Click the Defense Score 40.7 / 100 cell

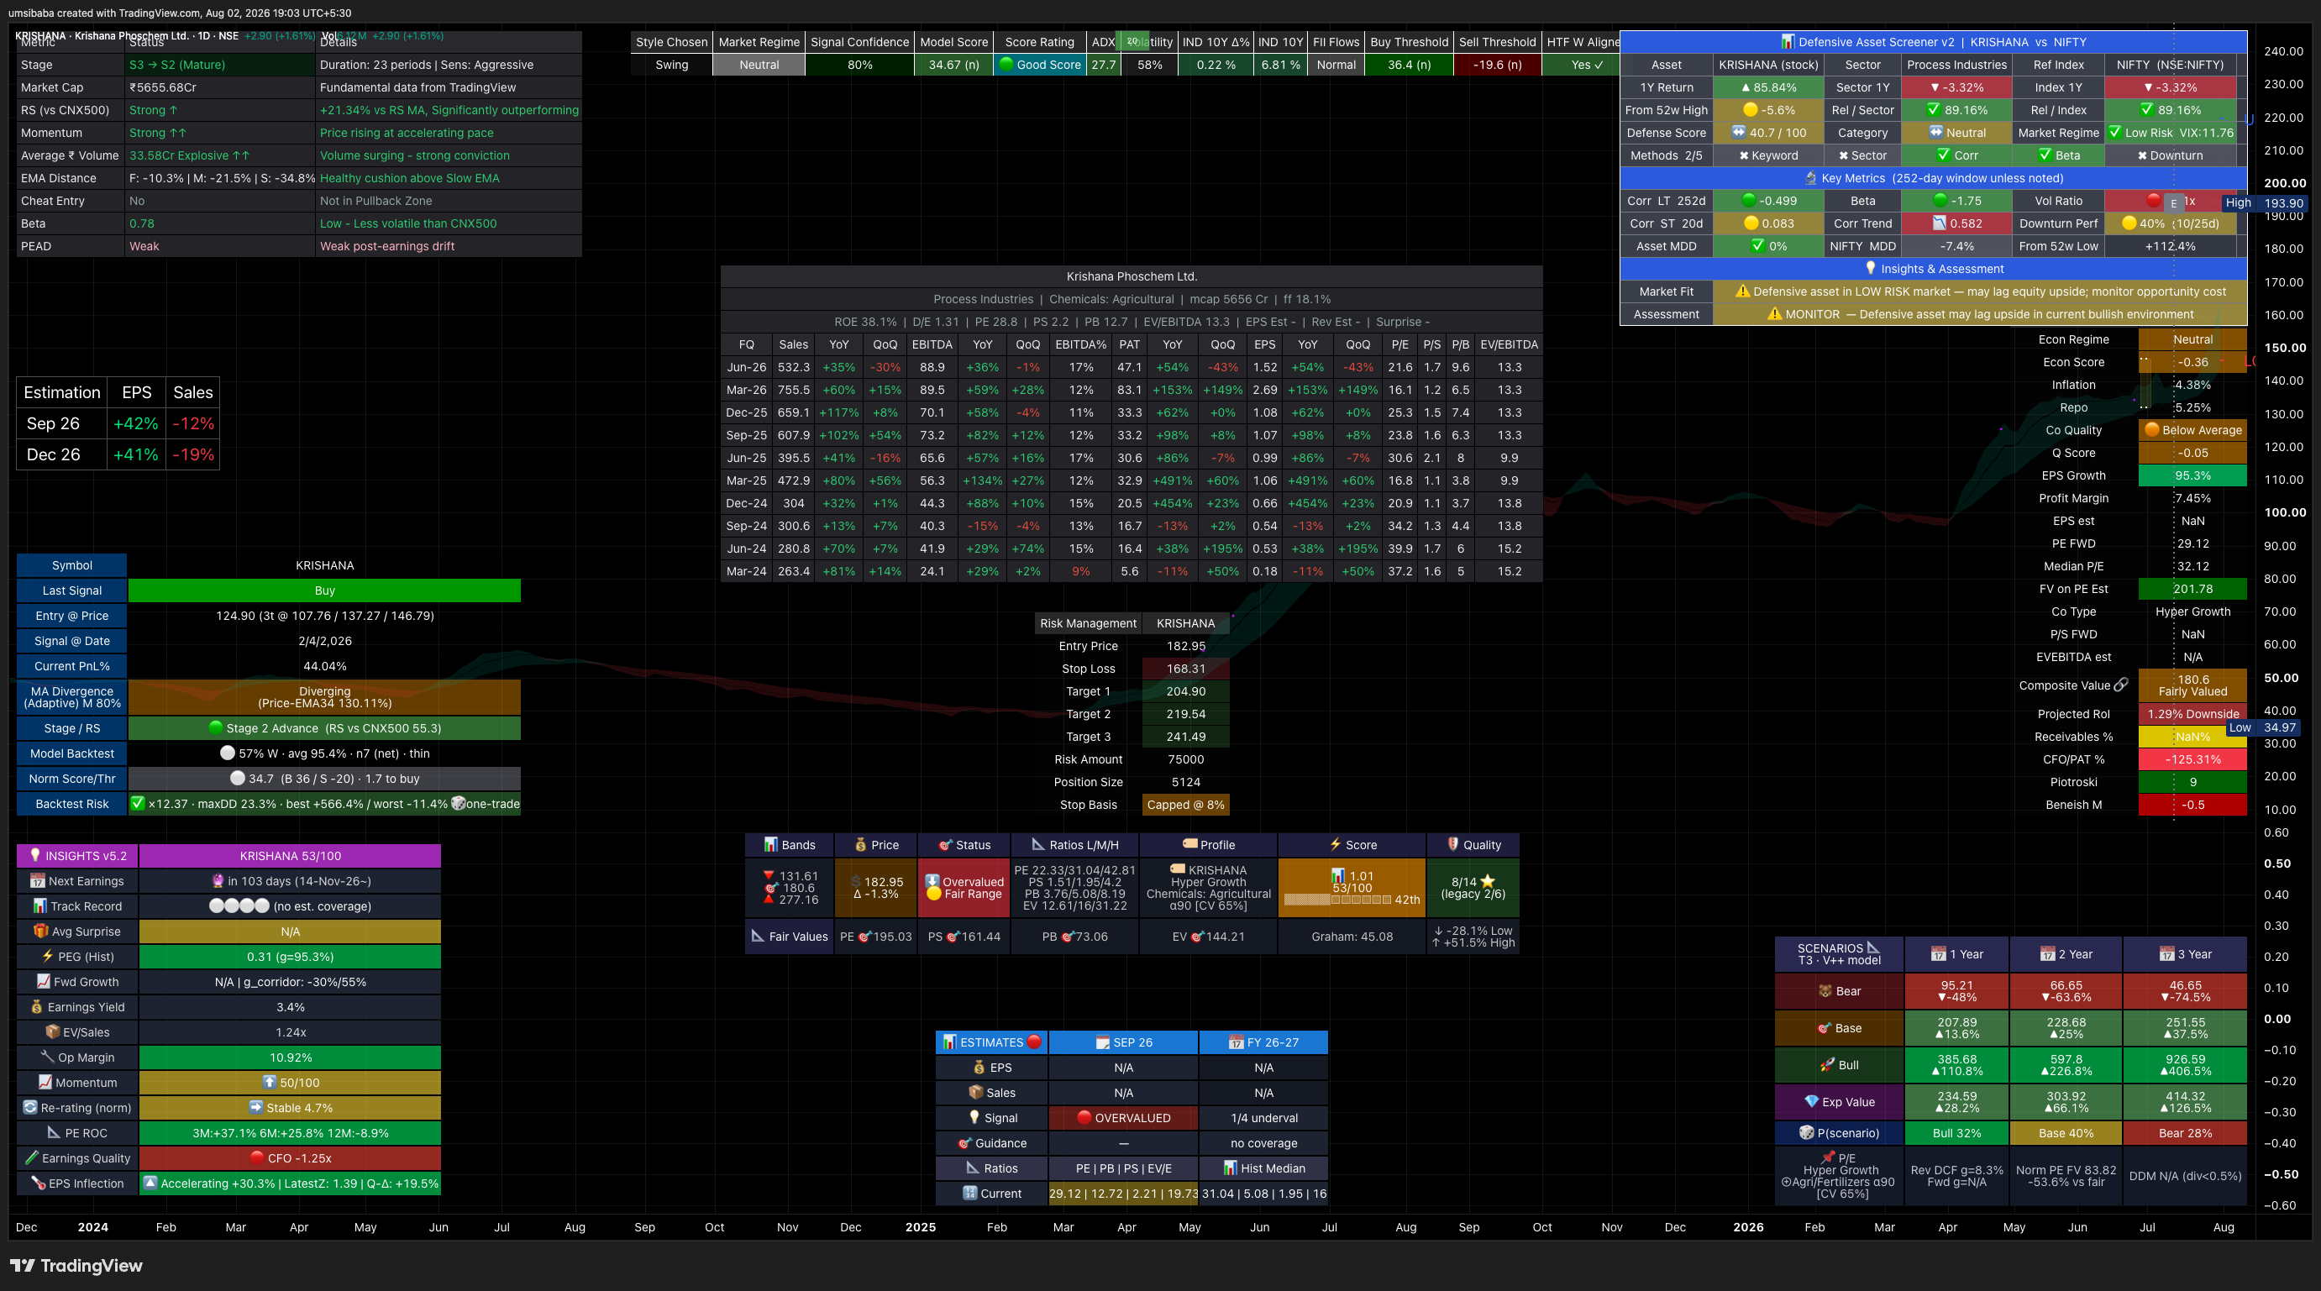pyautogui.click(x=1767, y=133)
